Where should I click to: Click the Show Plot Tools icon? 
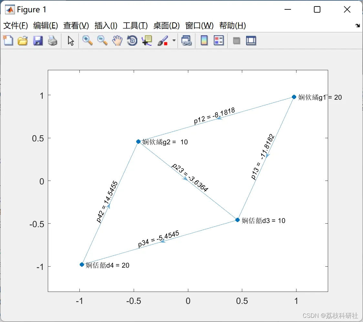tap(251, 40)
